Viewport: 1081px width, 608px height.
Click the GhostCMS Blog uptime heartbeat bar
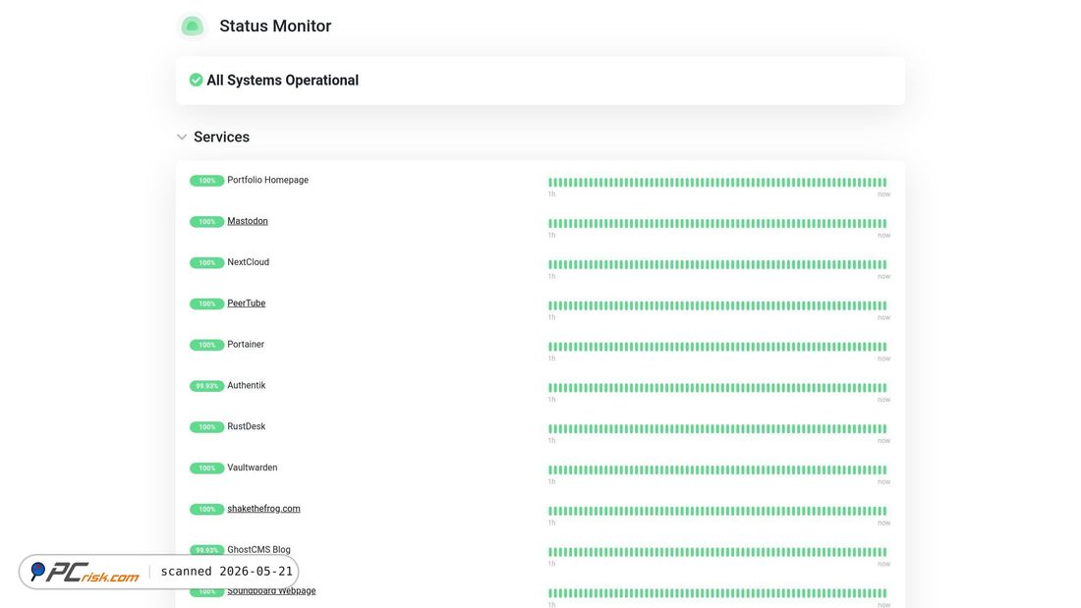(717, 552)
